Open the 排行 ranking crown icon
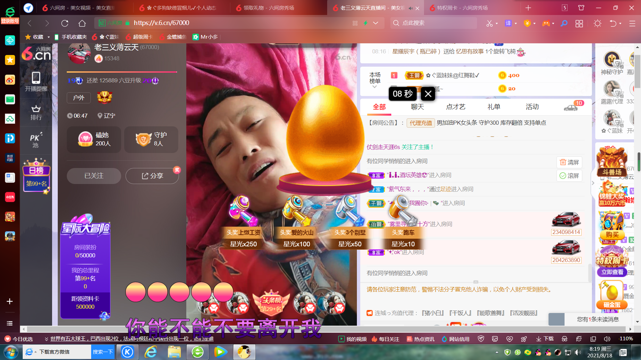Viewport: 641px width, 360px height. click(36, 113)
